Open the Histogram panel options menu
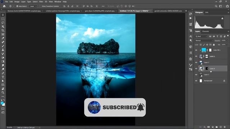This screenshot has height=129, width=230. tap(228, 13)
